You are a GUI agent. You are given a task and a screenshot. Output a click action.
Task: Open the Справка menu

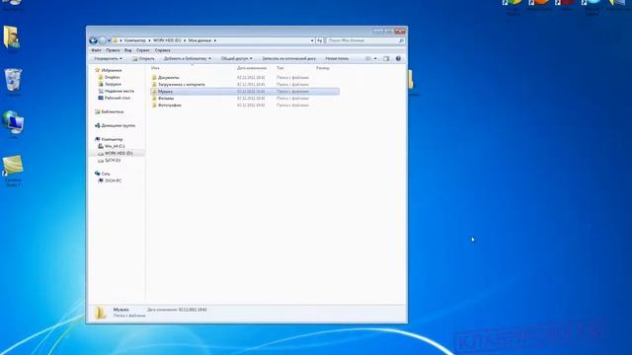tap(162, 50)
